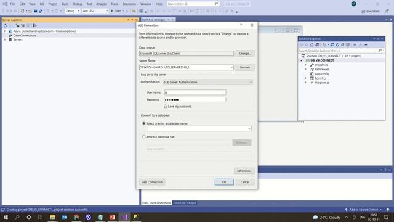Toggle the Save my password checkbox
Screen dimensions: 394x222
(166, 107)
